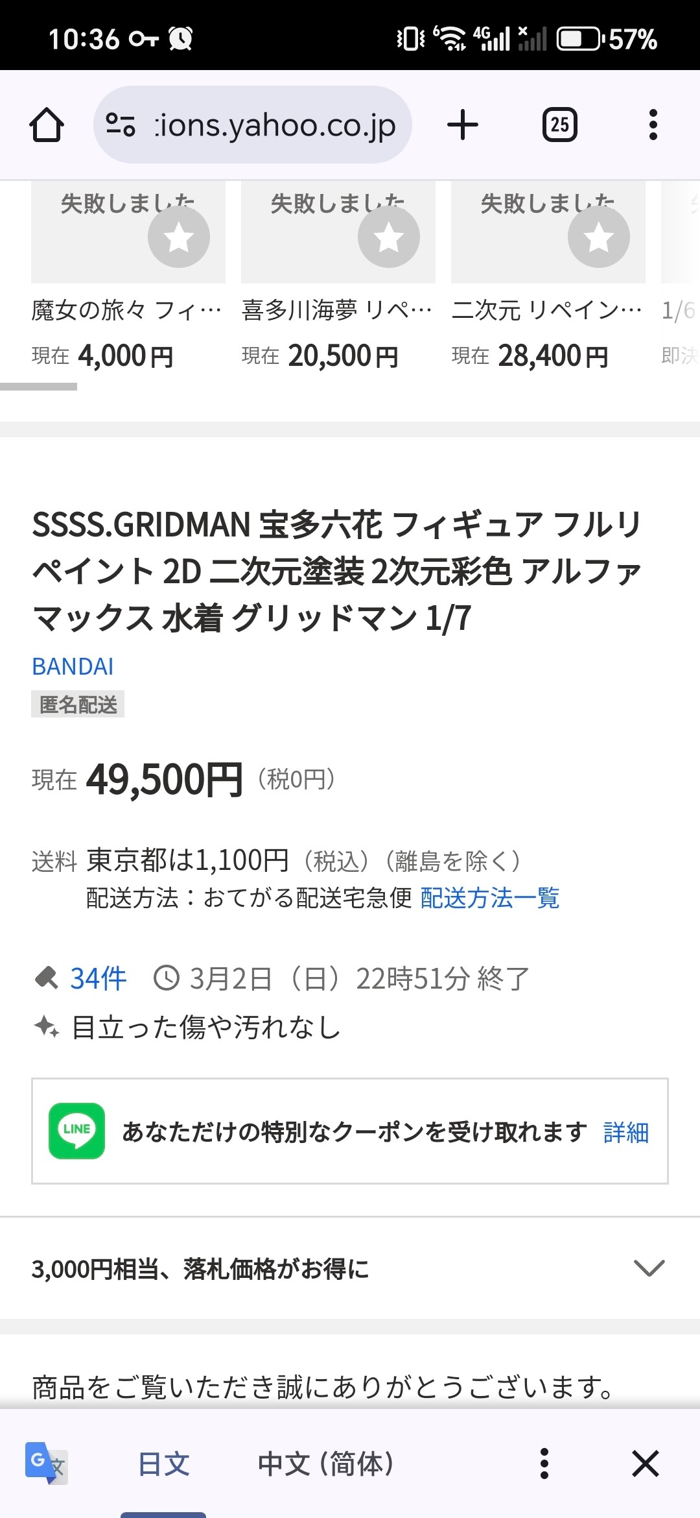Open translate bar options menu
This screenshot has width=700, height=1518.
544,1464
